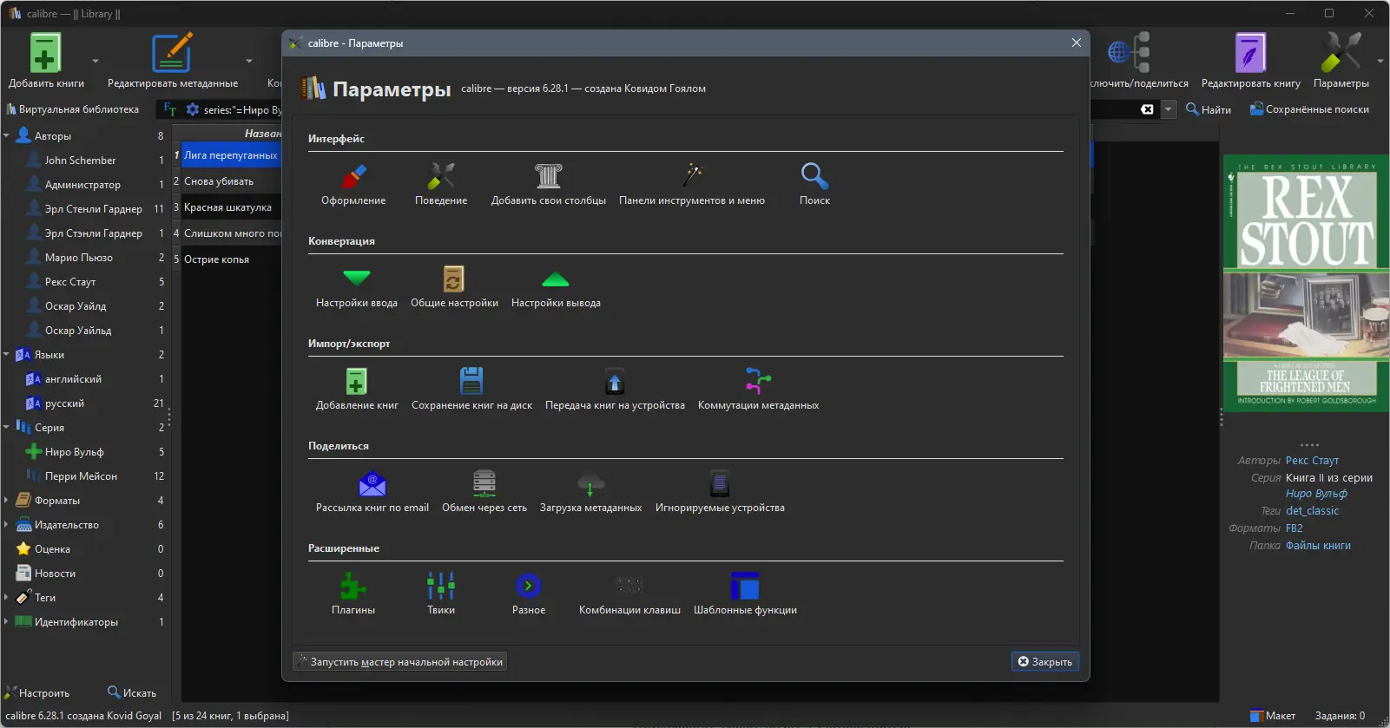This screenshot has height=728, width=1390.
Task: Clear the search box with X icon
Action: [1147, 109]
